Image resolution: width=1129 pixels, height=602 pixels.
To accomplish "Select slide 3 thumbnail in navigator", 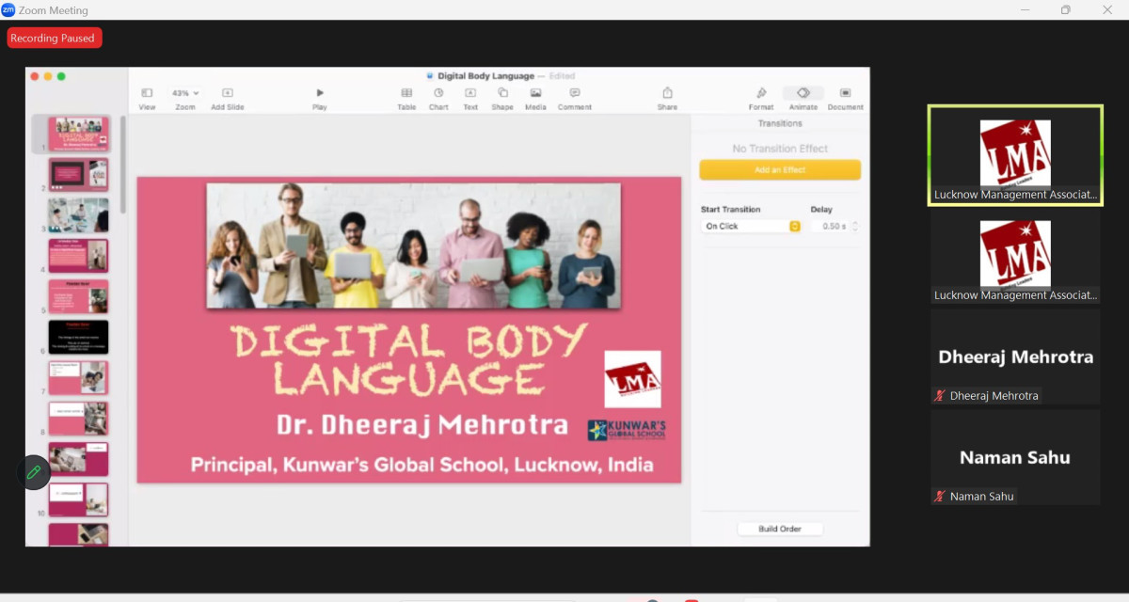I will tap(78, 214).
